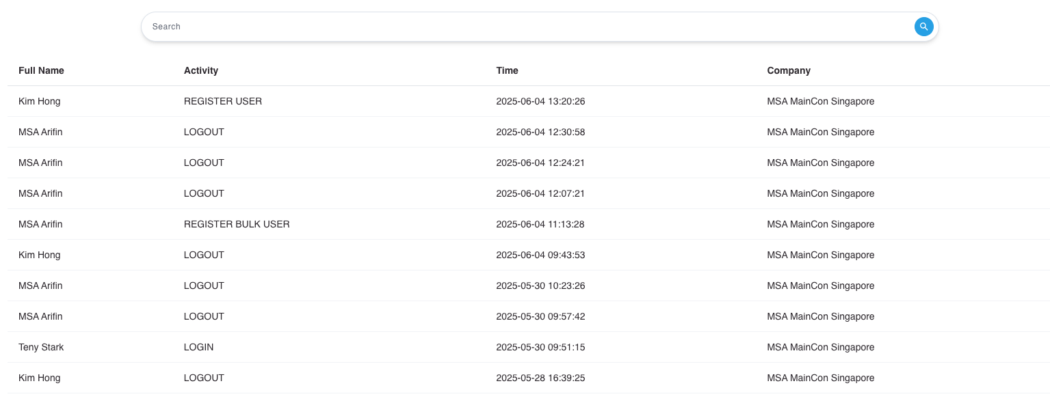
Task: Select the Time column header
Action: [x=507, y=70]
